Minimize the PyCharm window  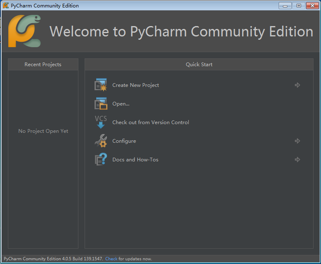coord(285,6)
